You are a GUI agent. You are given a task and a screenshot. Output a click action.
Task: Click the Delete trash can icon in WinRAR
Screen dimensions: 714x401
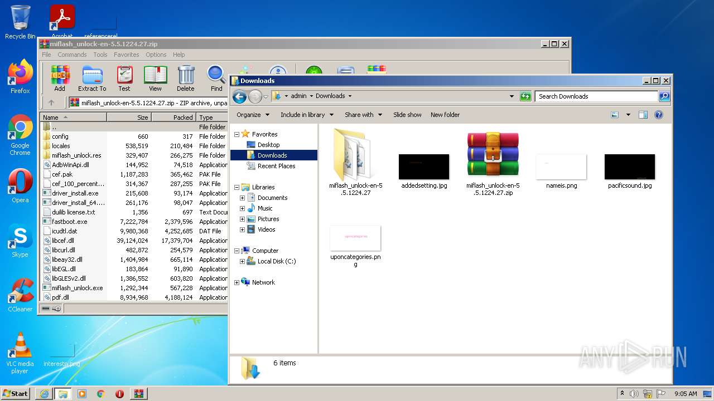coord(186,79)
